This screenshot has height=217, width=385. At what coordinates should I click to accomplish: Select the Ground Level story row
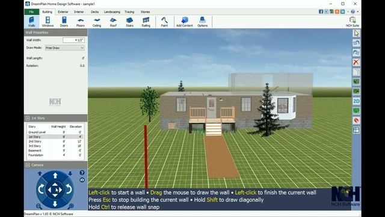click(x=55, y=132)
